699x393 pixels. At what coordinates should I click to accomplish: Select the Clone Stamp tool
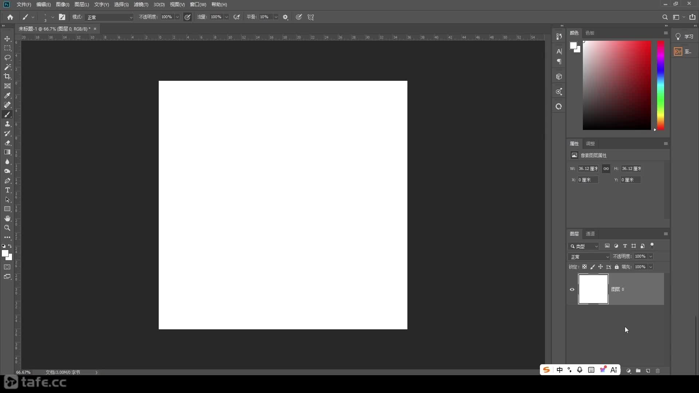(7, 124)
